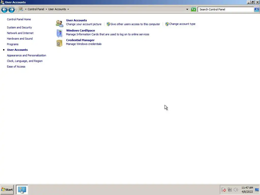Click volume speaker tray icon
The height and width of the screenshot is (195, 260).
[236, 190]
